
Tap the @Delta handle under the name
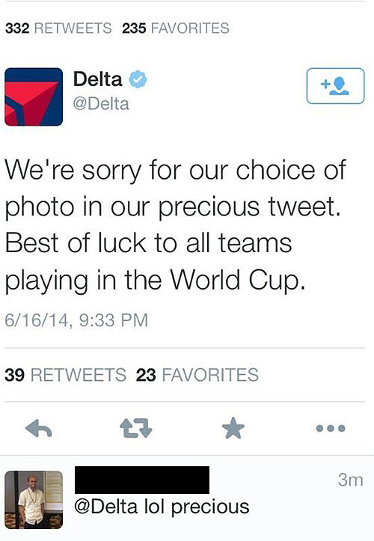(101, 104)
